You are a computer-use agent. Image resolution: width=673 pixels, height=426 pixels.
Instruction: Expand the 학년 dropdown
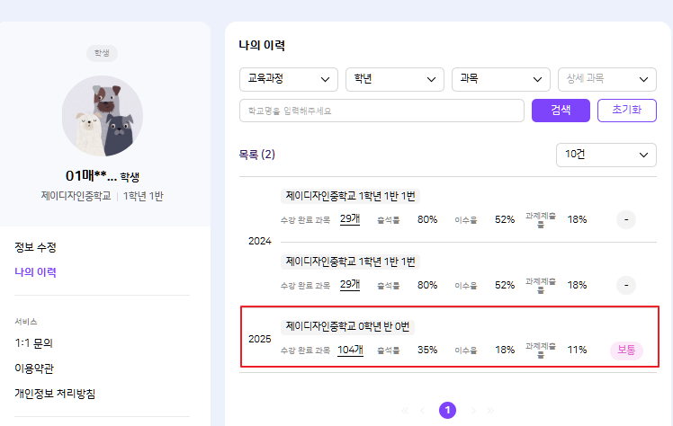[x=394, y=79]
